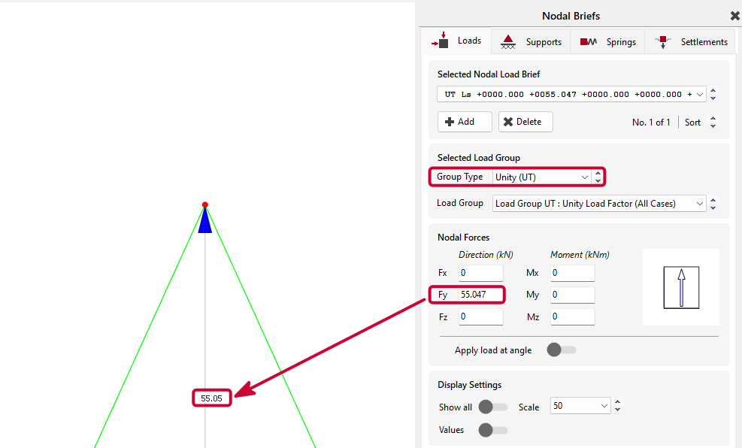Switch to the Supports tab

pyautogui.click(x=531, y=41)
